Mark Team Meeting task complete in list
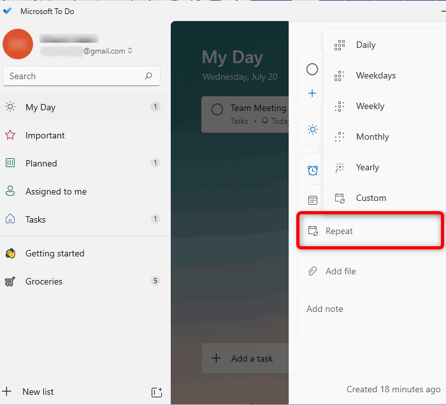This screenshot has height=405, width=446. (217, 109)
